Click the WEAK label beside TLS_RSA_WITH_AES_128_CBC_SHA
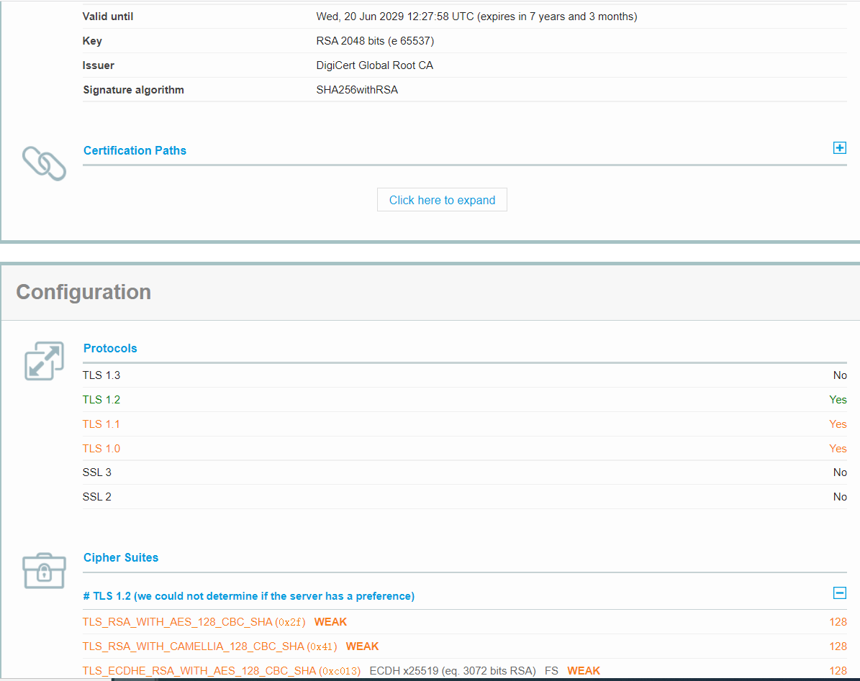Screen dimensions: 860x681 pos(330,621)
